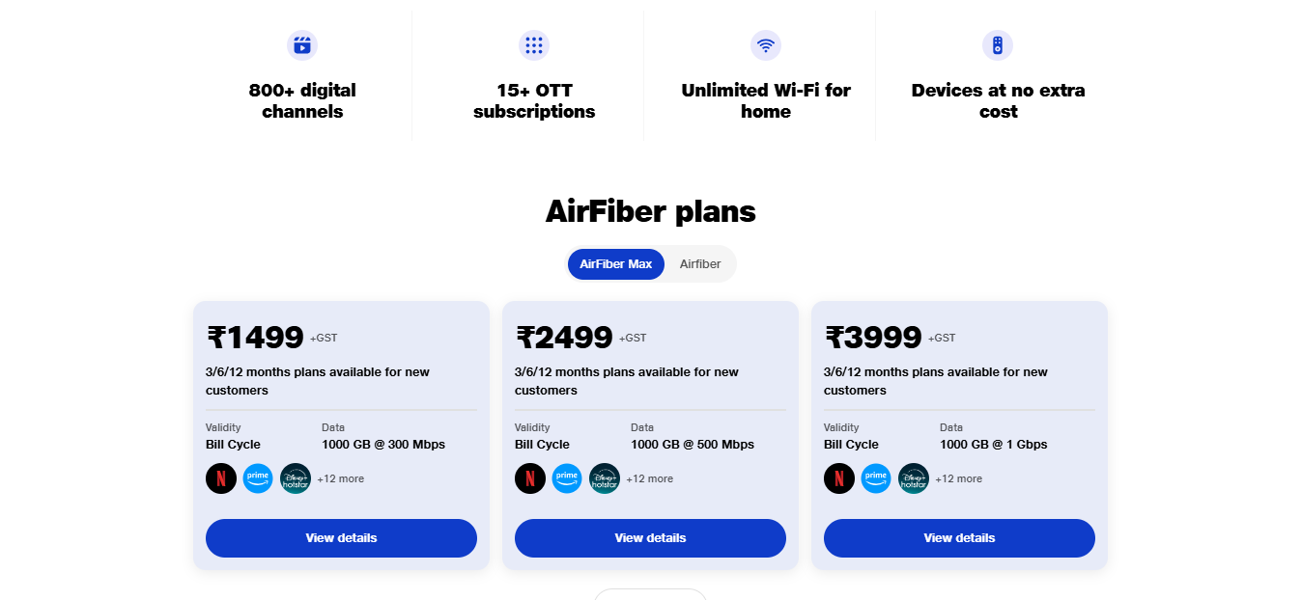The image size is (1301, 600).
Task: Click the Netflix icon on the ₹2499 plan
Action: (530, 478)
